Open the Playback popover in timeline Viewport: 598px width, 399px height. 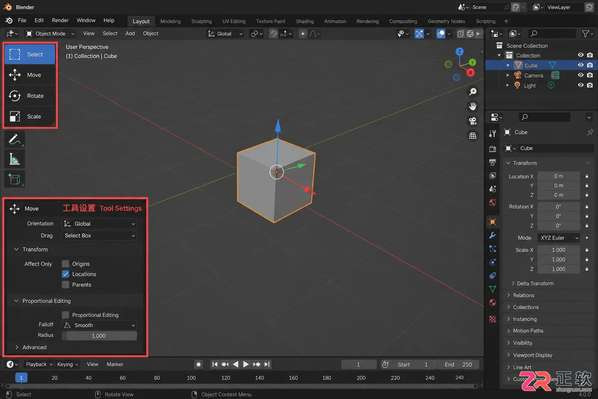[39, 365]
